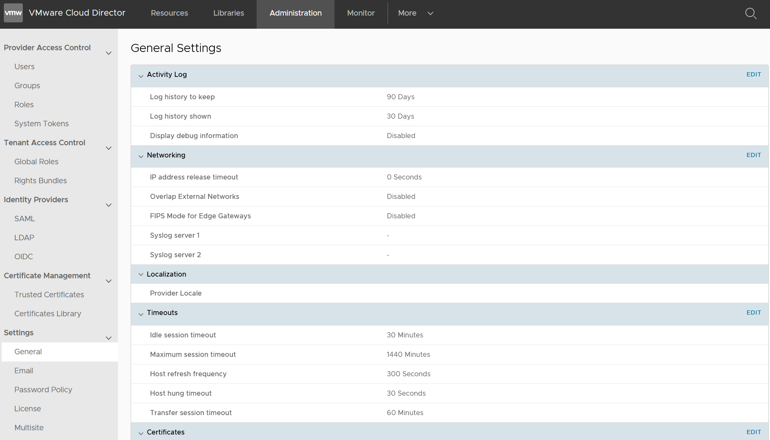Open the Monitor tab

361,13
